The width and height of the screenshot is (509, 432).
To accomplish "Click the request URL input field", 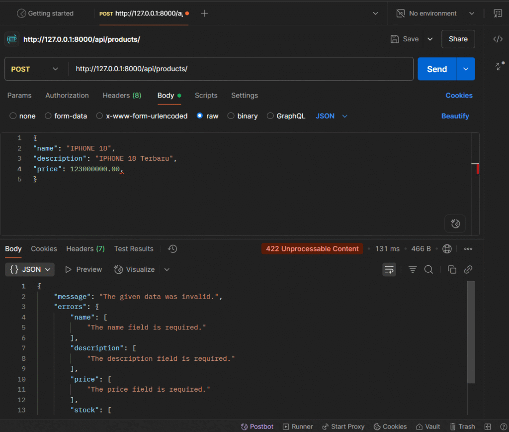I will [241, 69].
